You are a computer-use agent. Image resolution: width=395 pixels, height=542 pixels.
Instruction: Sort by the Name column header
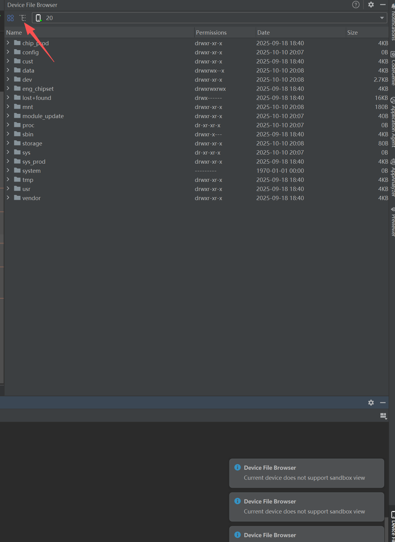[x=14, y=32]
